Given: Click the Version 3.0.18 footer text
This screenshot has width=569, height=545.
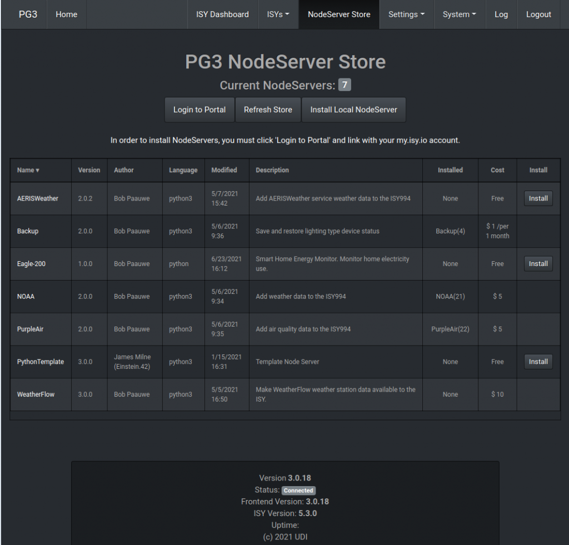Looking at the screenshot, I should [285, 478].
